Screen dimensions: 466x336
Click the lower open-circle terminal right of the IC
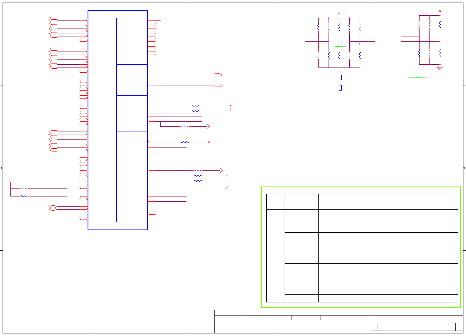pos(227,176)
